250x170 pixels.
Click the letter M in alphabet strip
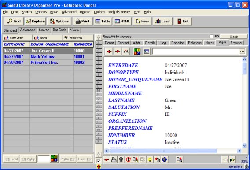[x=99, y=90]
